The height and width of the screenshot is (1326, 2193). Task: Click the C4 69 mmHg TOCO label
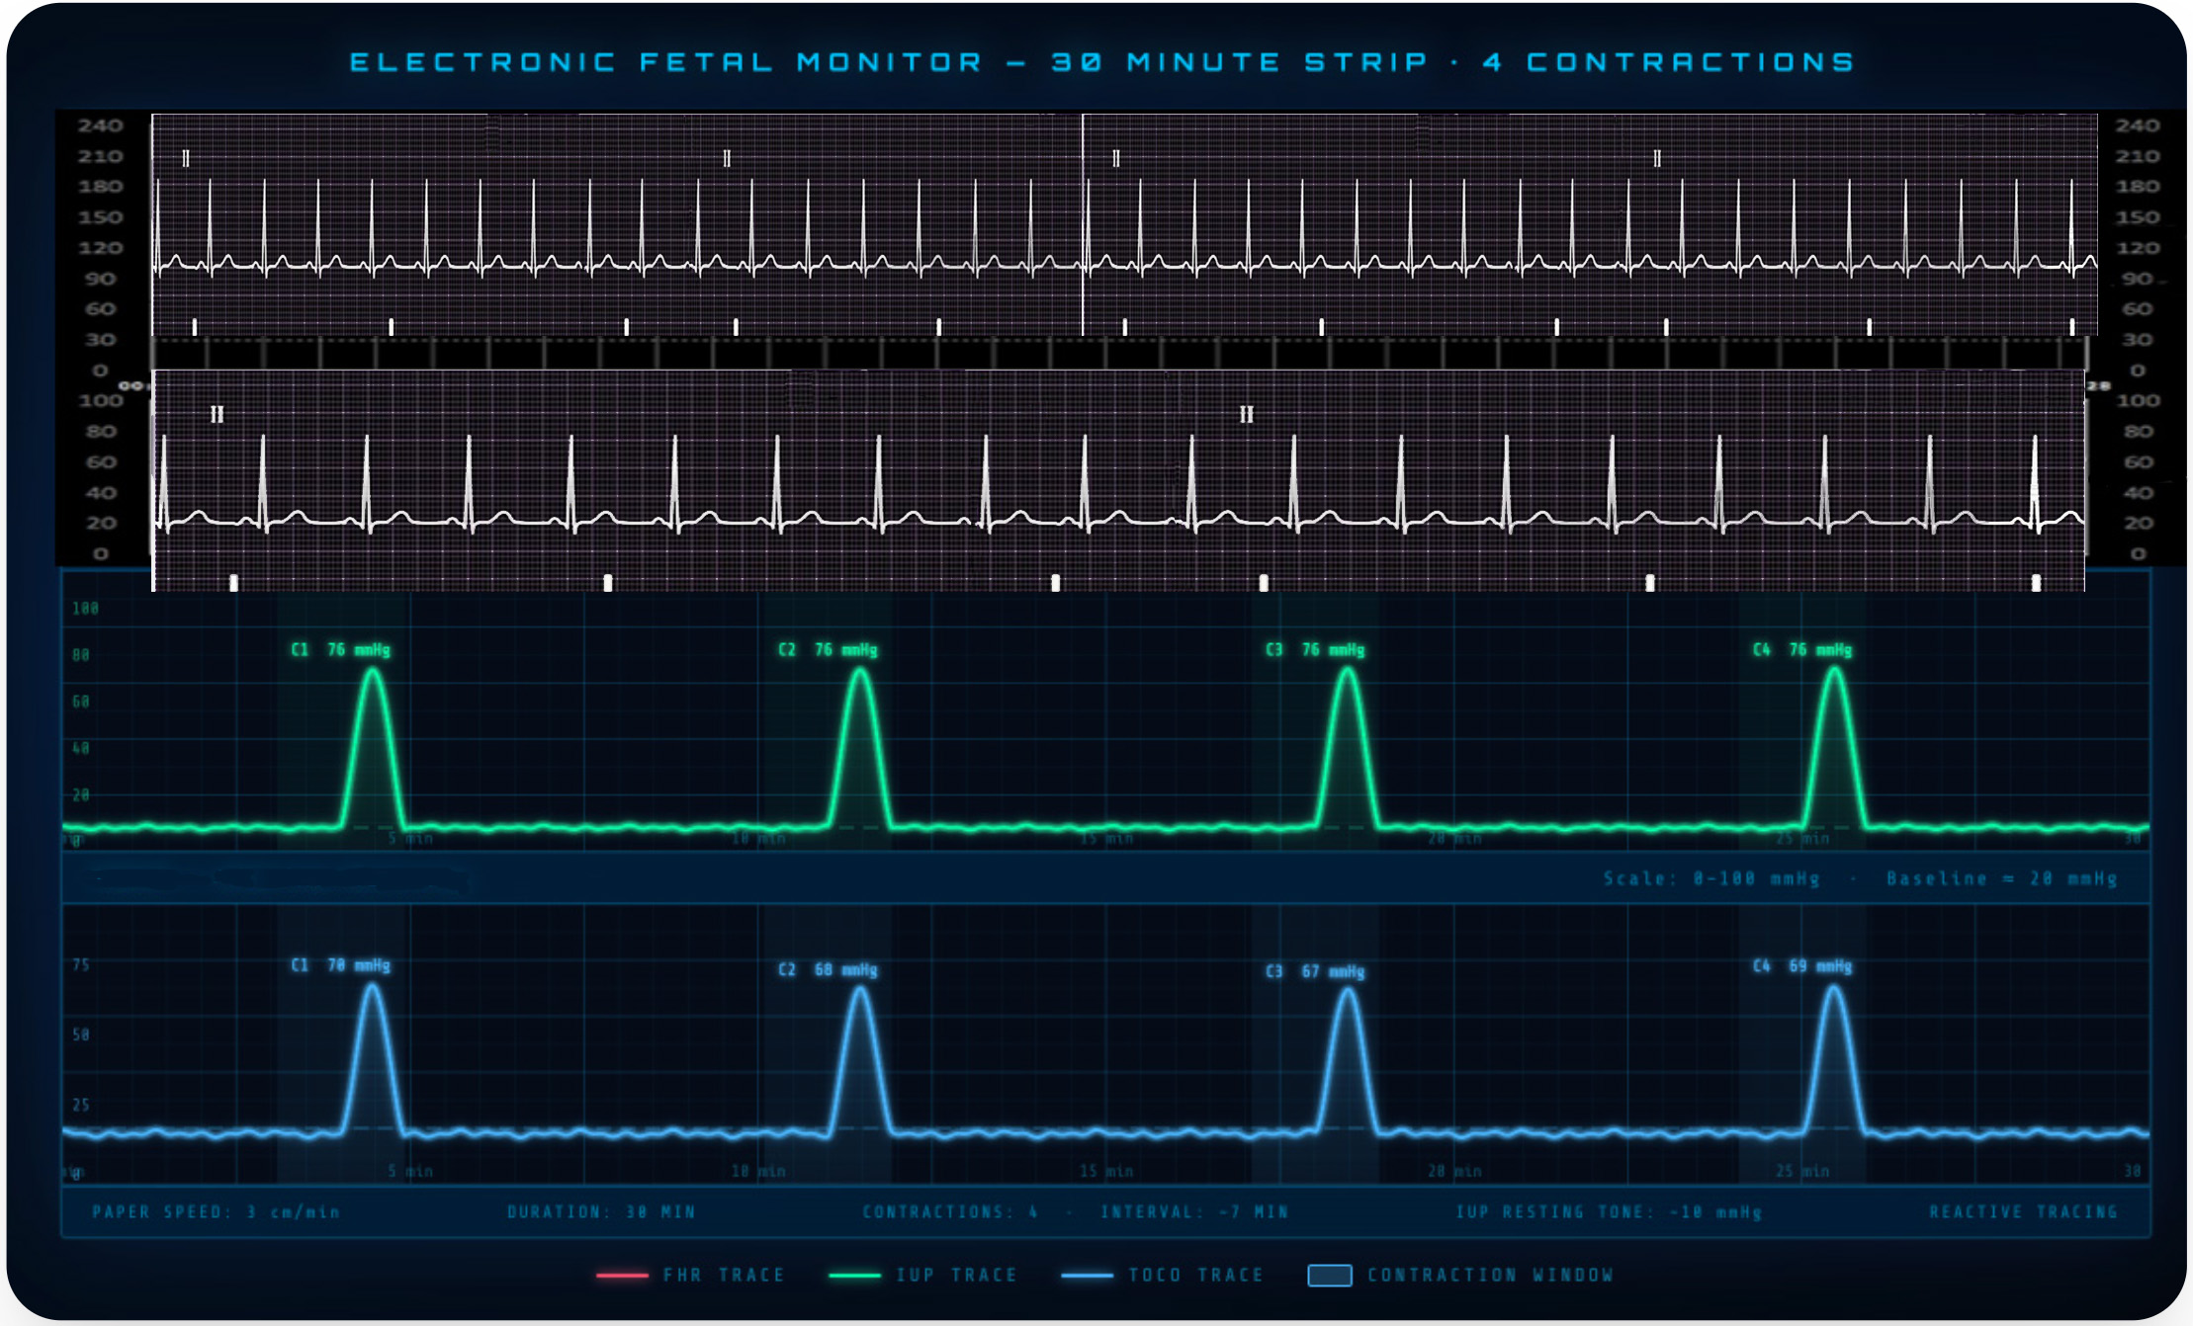coord(1800,968)
